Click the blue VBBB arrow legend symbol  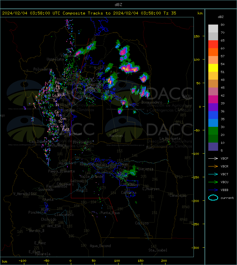[213, 190]
